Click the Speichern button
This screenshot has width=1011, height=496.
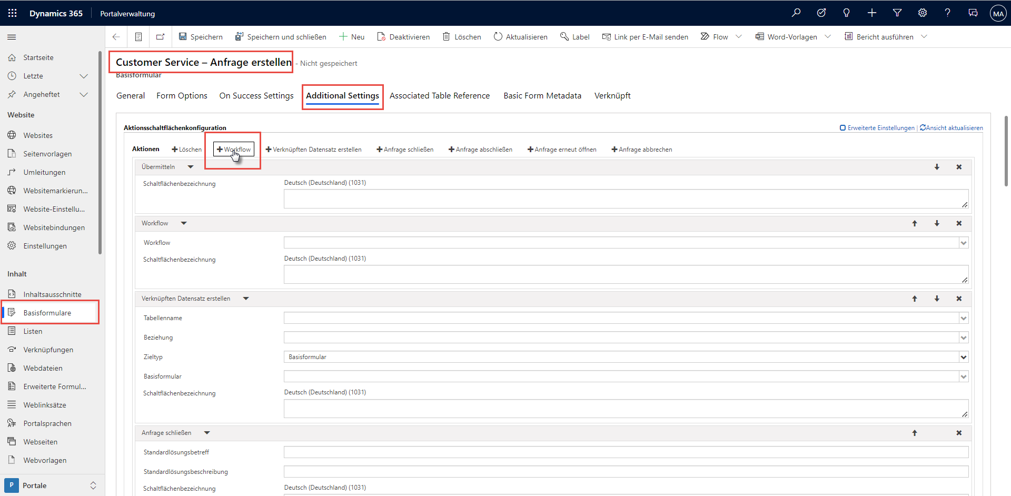201,37
